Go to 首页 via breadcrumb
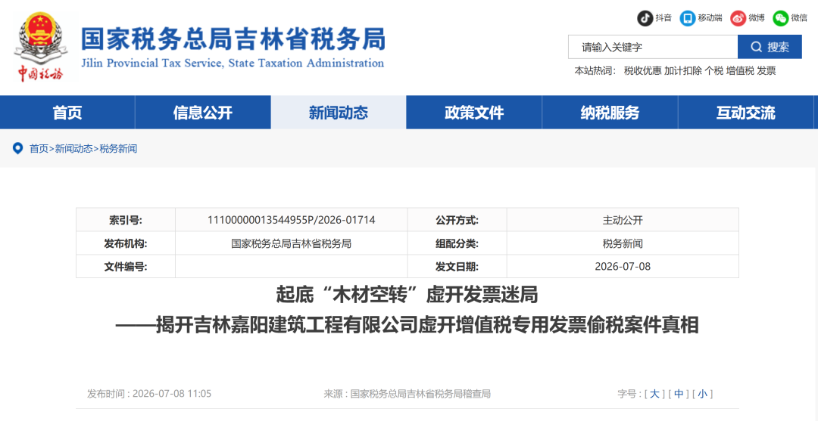Viewport: 818px width, 421px height. 39,149
